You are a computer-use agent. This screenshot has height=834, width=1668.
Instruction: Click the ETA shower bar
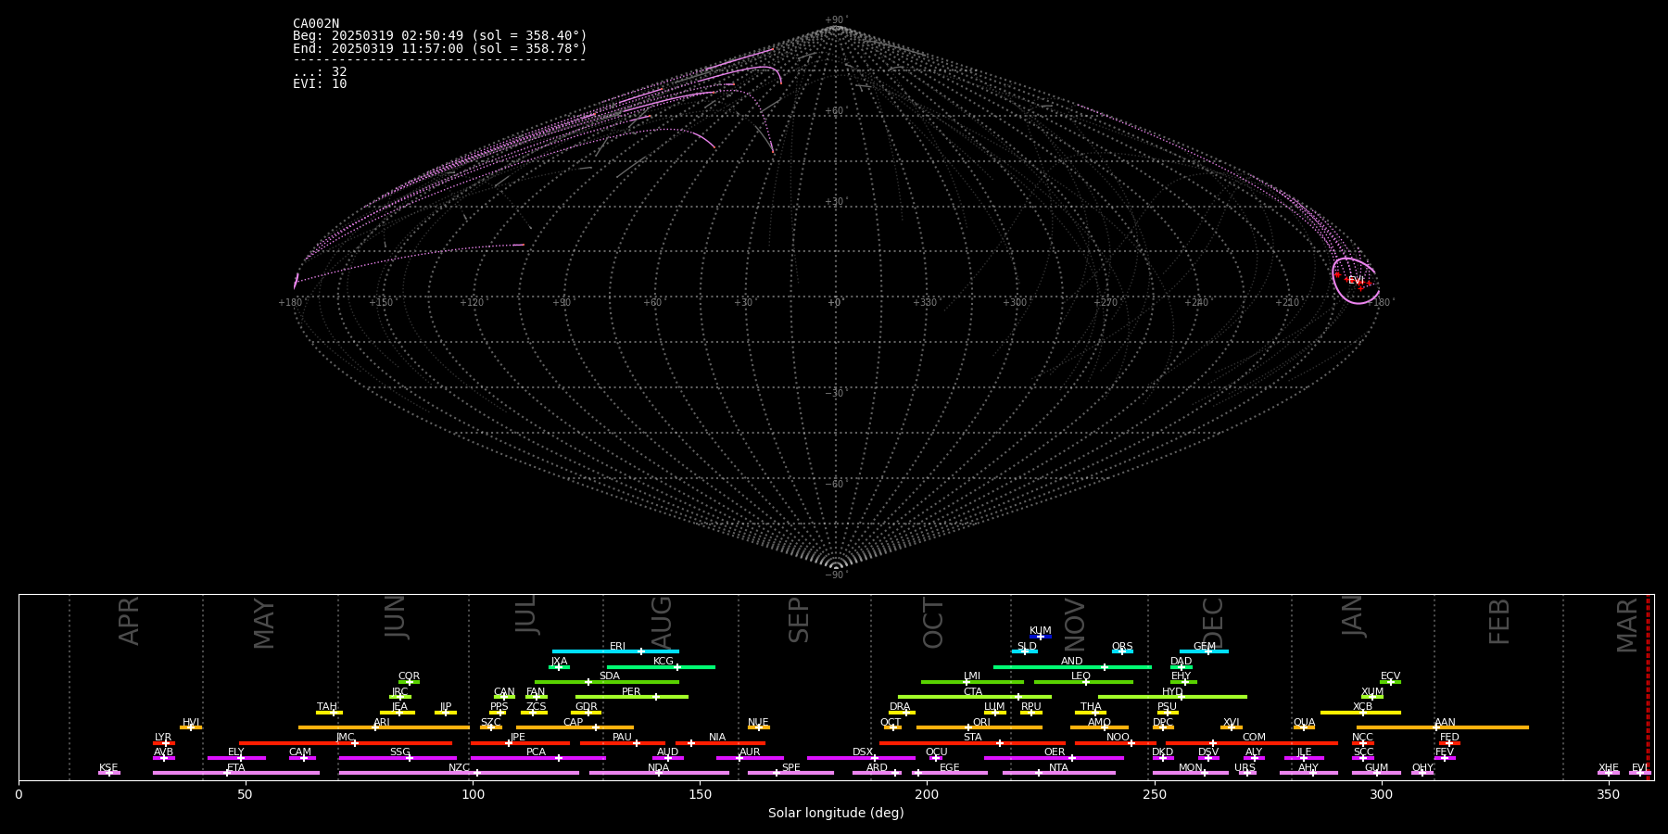point(236,773)
